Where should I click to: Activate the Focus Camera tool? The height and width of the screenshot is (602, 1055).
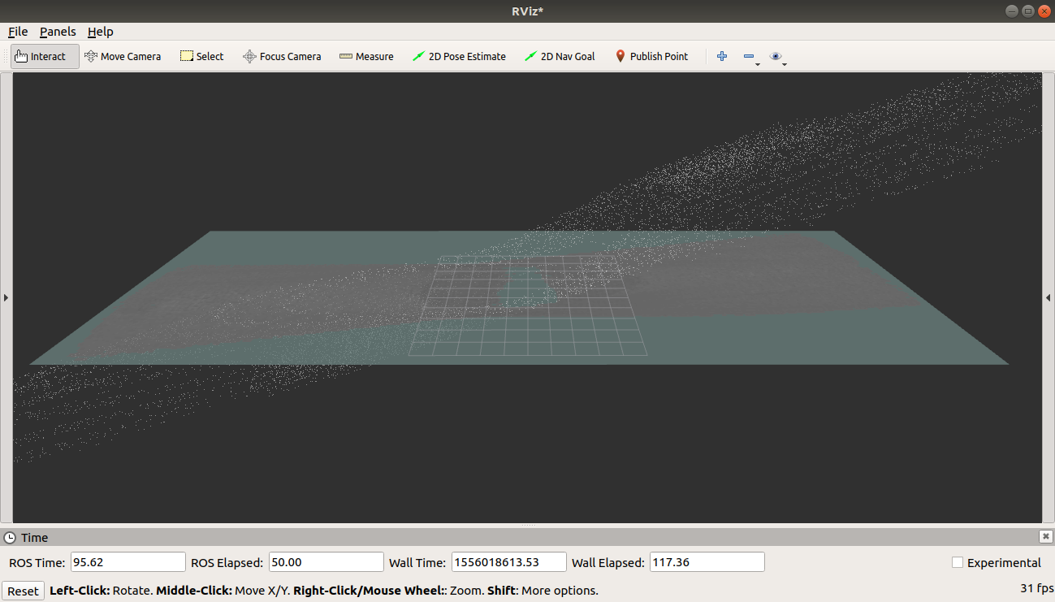tap(282, 56)
